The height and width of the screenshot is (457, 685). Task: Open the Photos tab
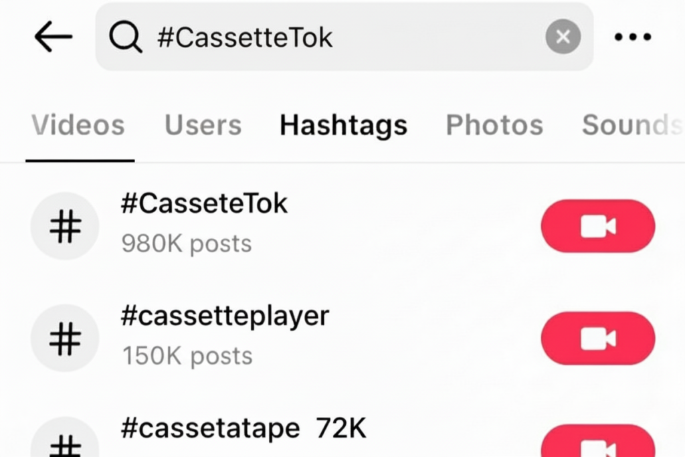(x=494, y=125)
